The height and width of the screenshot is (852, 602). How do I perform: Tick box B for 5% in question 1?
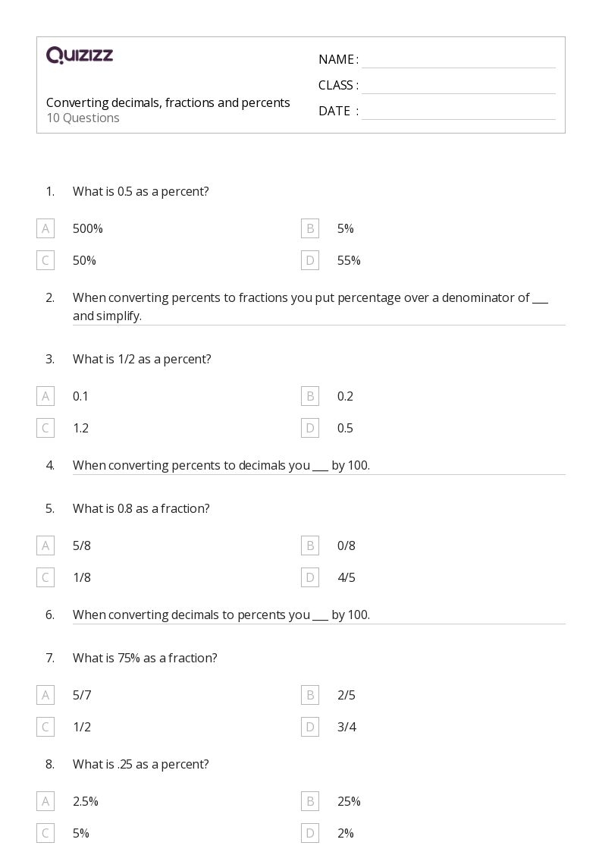(310, 228)
